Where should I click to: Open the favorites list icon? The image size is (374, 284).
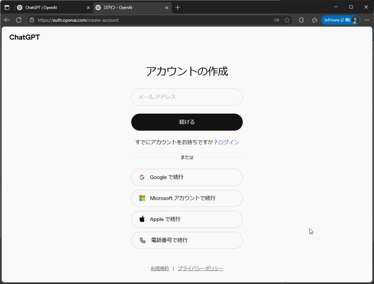[x=314, y=20]
